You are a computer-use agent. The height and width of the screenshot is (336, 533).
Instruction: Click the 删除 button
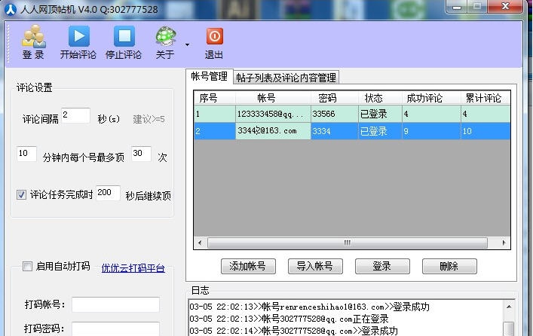(449, 266)
